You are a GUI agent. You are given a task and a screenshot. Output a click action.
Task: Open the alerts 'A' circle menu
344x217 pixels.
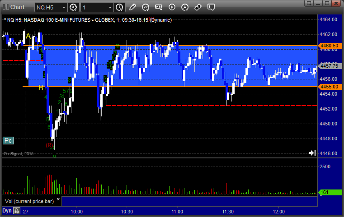click(185, 7)
